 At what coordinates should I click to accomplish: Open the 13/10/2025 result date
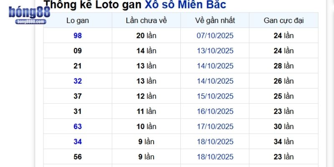click(215, 51)
